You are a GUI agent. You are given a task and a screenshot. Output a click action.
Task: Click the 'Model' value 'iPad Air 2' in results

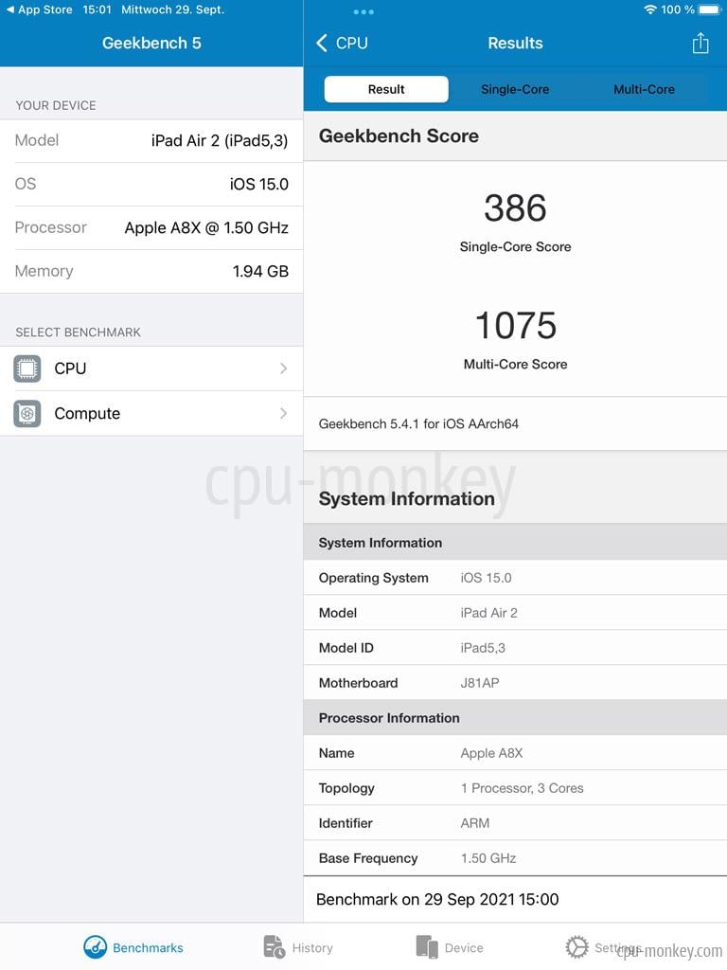point(489,613)
